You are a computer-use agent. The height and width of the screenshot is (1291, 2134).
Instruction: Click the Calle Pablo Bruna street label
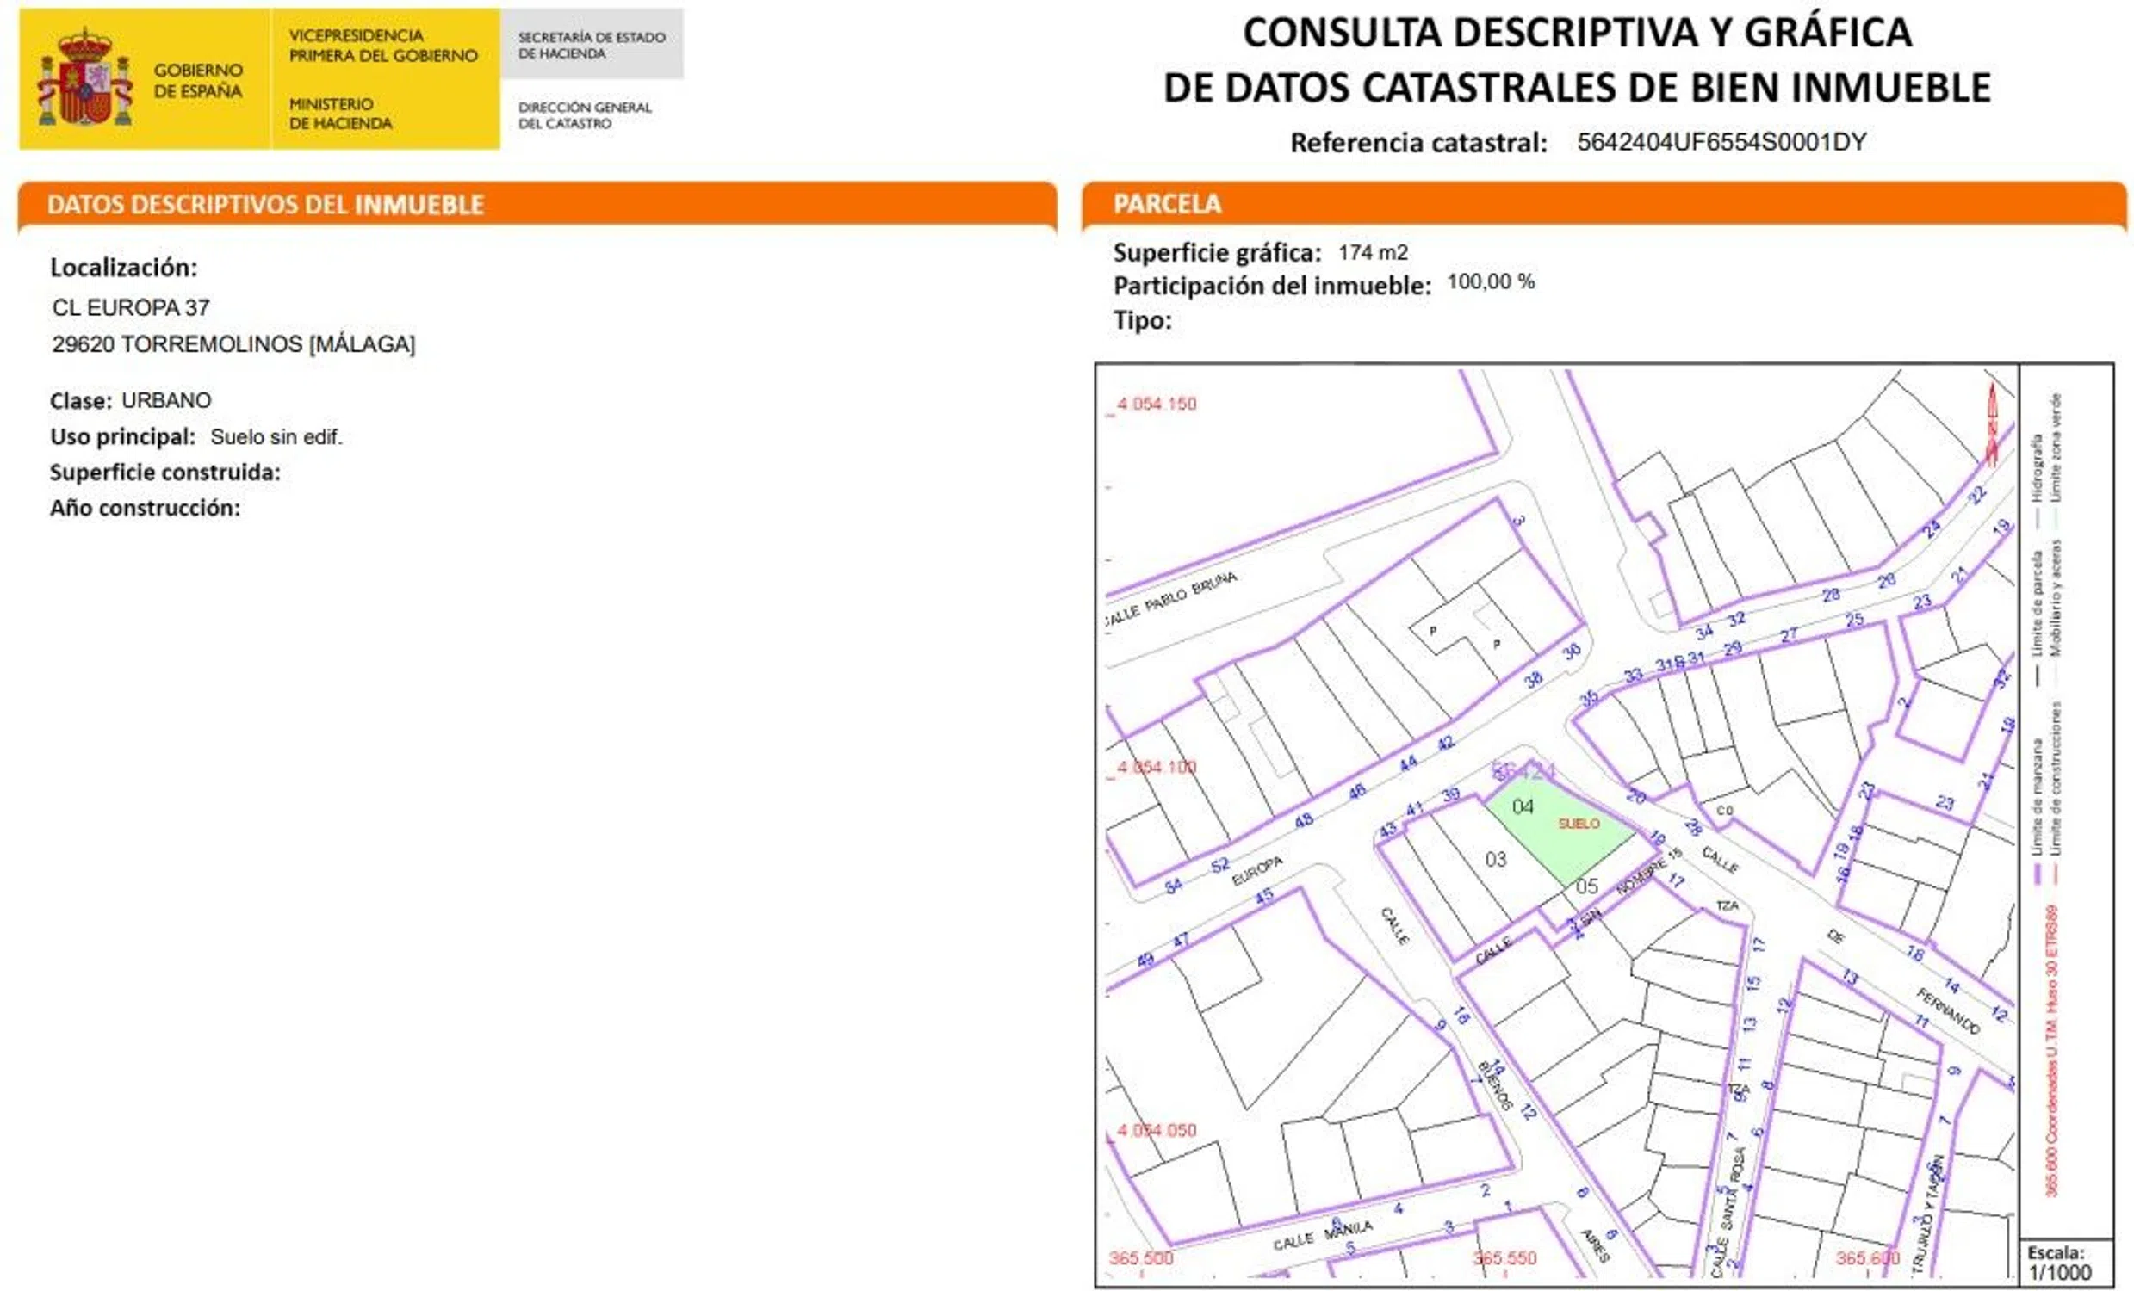pyautogui.click(x=1172, y=599)
